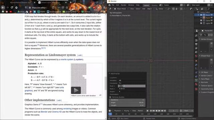214x120 pixels.
Task: Add a vertex group with plus button
Action: (x=211, y=43)
